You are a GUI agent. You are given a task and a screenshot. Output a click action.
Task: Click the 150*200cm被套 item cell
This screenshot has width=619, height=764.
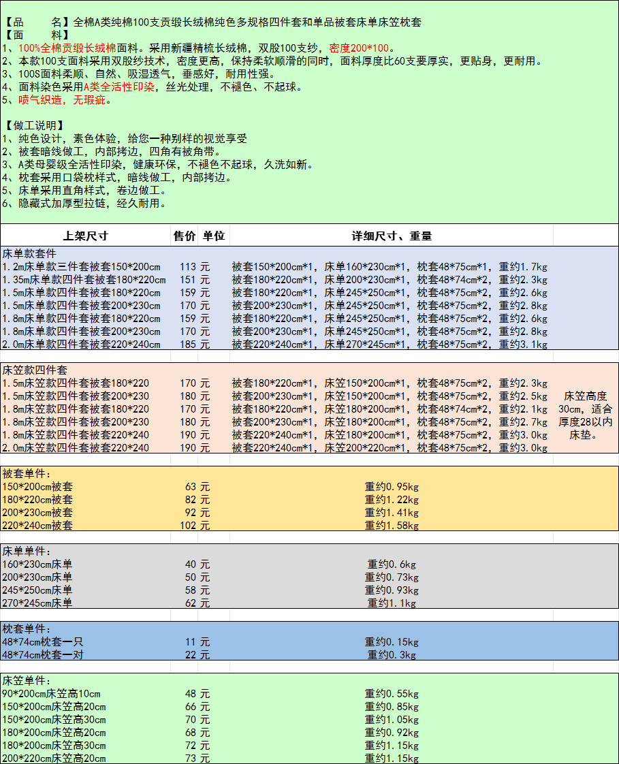tap(37, 486)
